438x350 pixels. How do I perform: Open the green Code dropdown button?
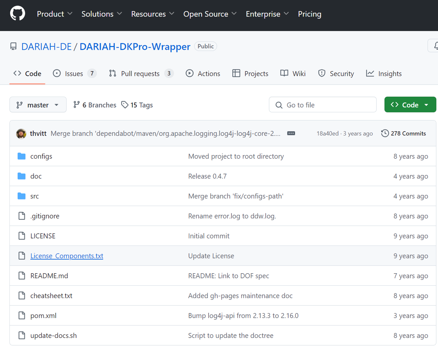tap(410, 105)
